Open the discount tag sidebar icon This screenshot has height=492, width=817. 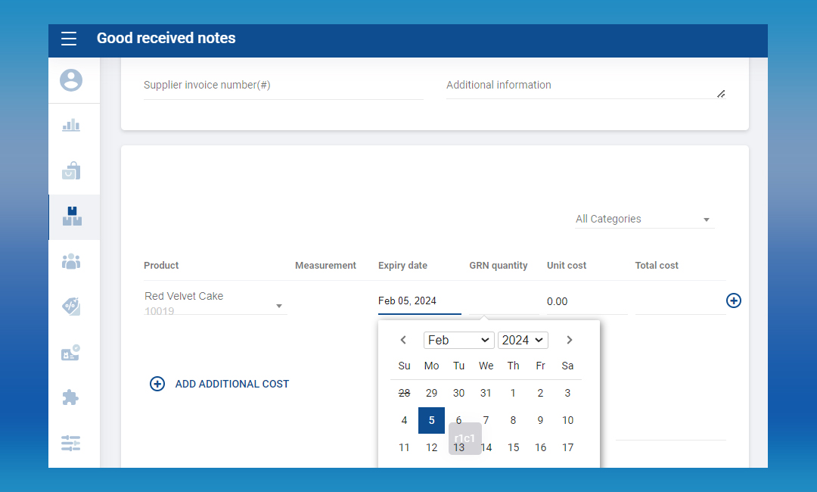pyautogui.click(x=71, y=307)
